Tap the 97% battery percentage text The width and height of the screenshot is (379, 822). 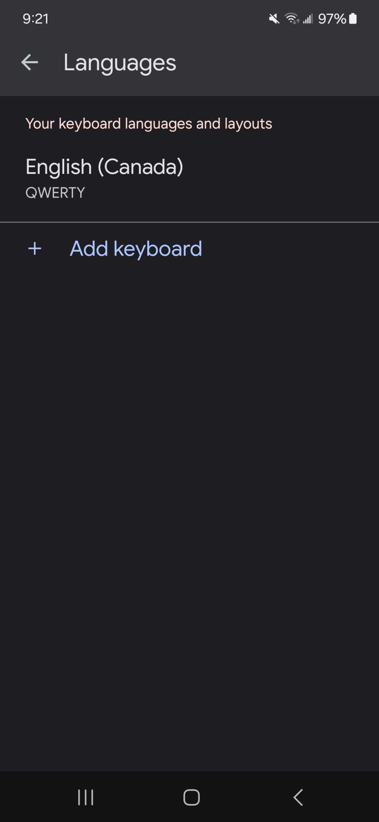[x=332, y=19]
